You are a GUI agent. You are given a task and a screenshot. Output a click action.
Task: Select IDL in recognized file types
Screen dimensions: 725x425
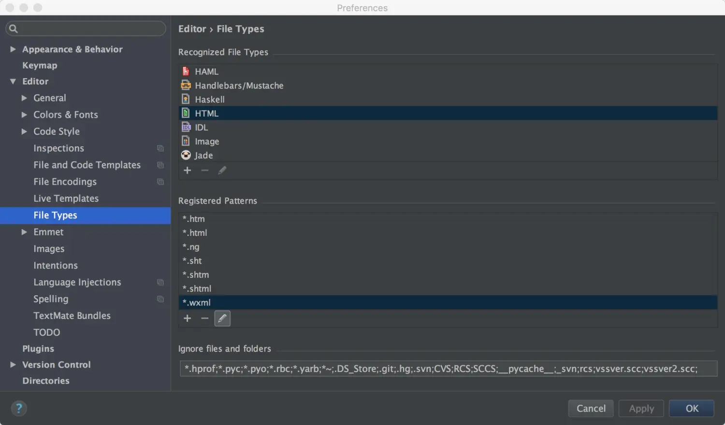(x=448, y=127)
